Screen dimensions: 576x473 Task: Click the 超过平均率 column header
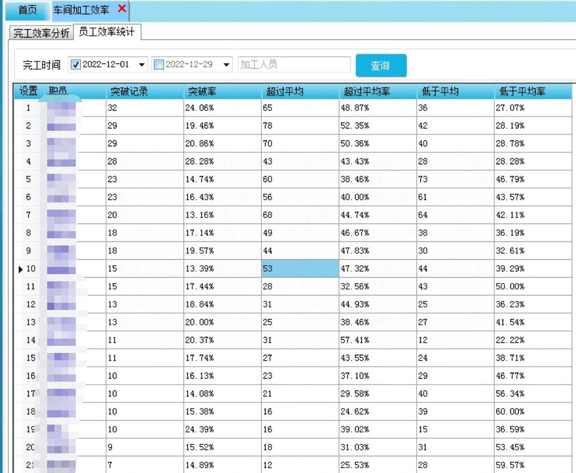(x=377, y=91)
